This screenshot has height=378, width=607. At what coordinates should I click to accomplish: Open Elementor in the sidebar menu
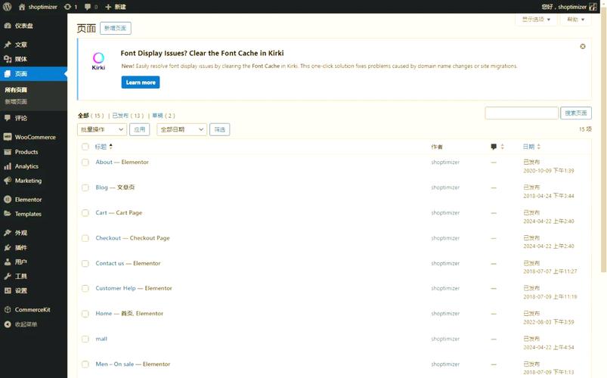[28, 200]
